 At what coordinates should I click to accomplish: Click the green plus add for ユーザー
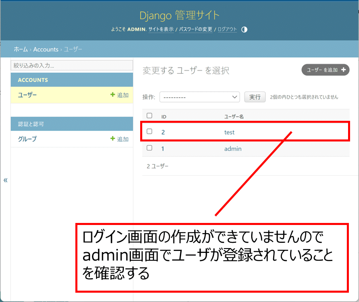tap(119, 95)
